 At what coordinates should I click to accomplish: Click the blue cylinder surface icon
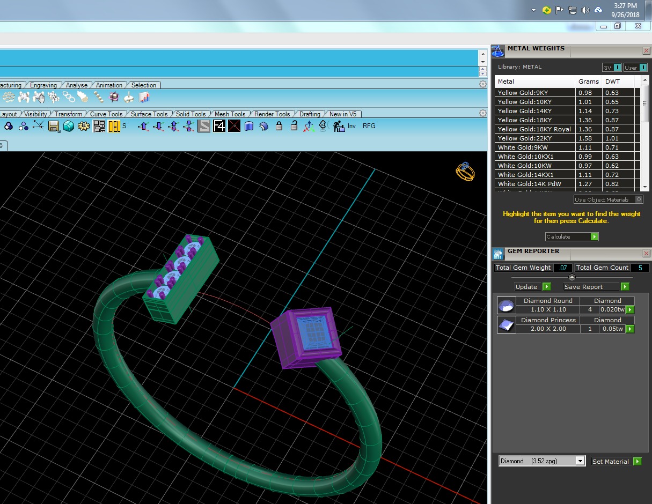(x=249, y=126)
